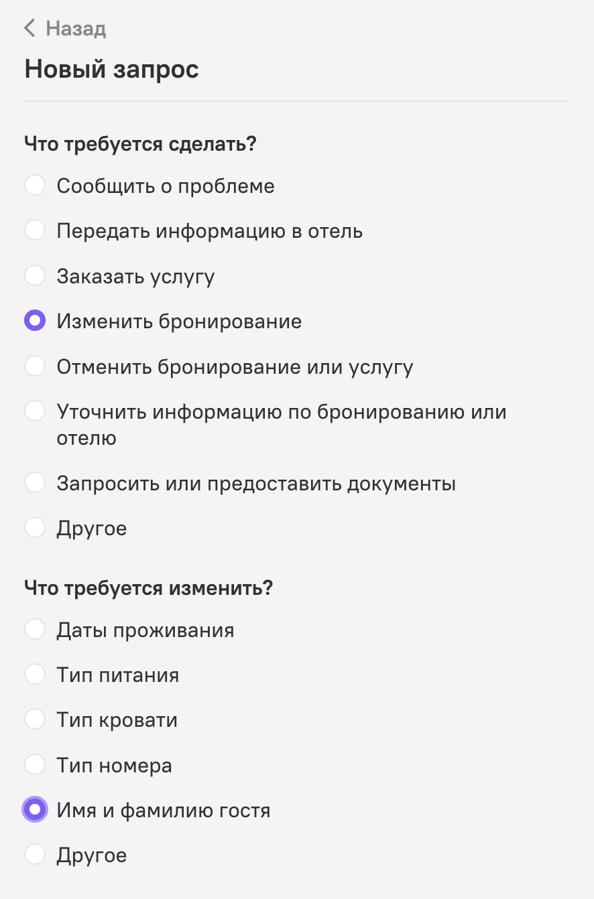594x899 pixels.
Task: Click the Что требуется изменить? section title
Action: pyautogui.click(x=149, y=588)
